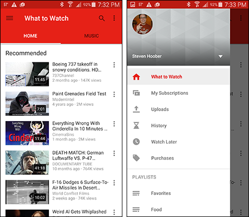The image size is (249, 217).
Task: Tap the Food playlist icon
Action: point(136,210)
